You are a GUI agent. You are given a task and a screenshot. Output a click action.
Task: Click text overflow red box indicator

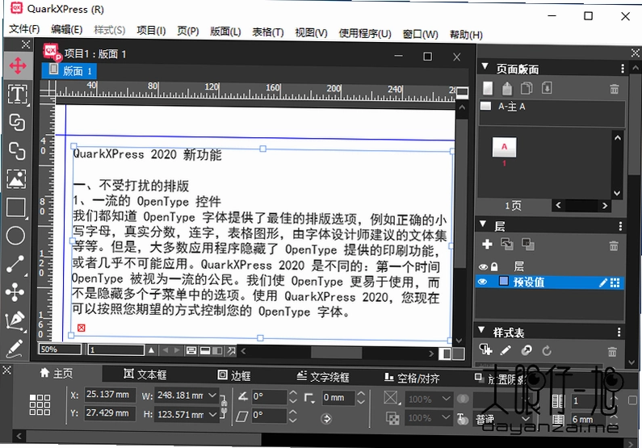pos(81,328)
